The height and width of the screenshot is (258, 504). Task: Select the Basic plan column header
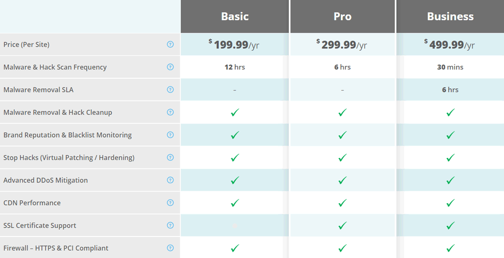[235, 16]
